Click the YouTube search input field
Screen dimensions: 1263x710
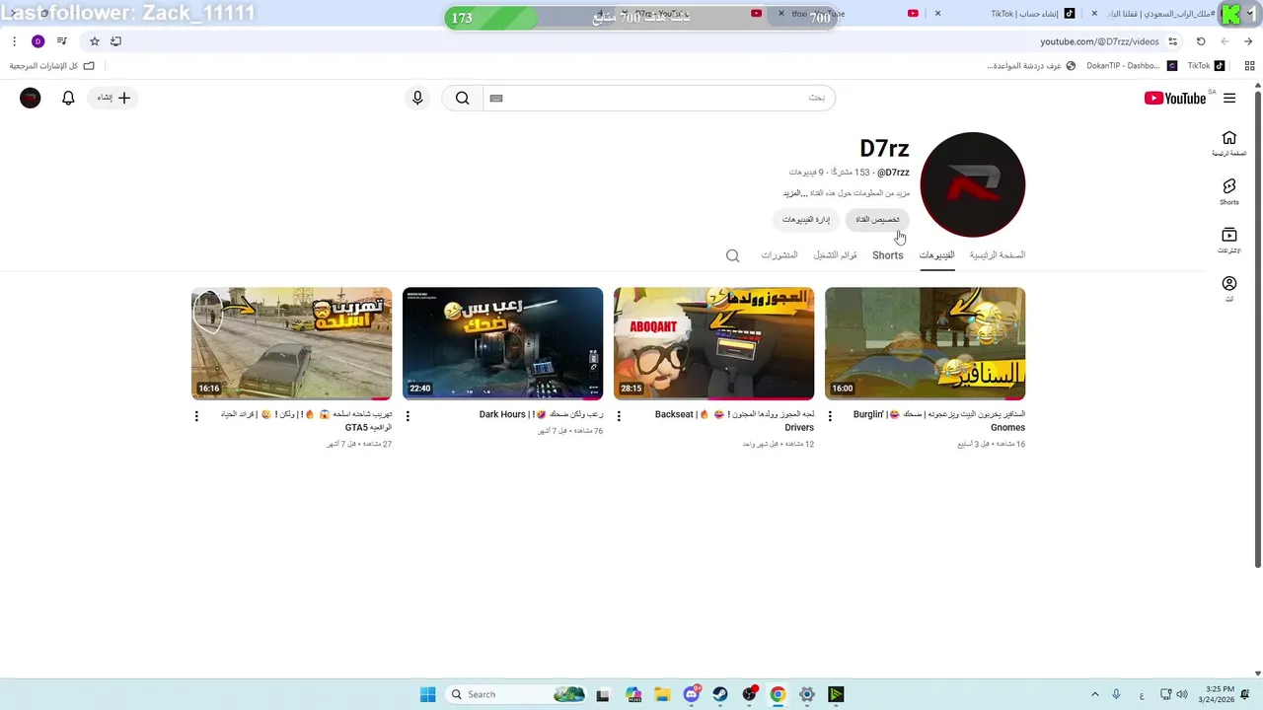(659, 98)
